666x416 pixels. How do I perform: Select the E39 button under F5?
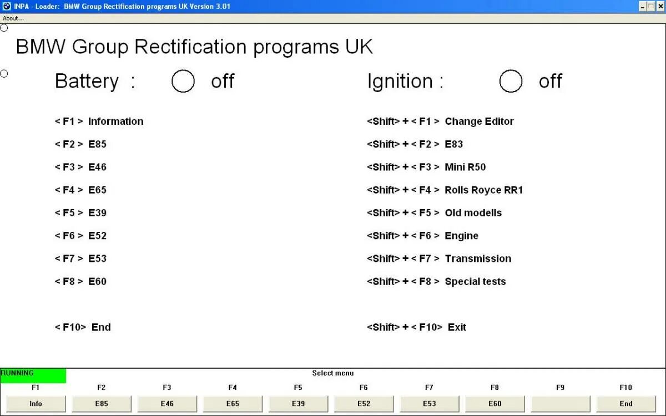click(298, 404)
